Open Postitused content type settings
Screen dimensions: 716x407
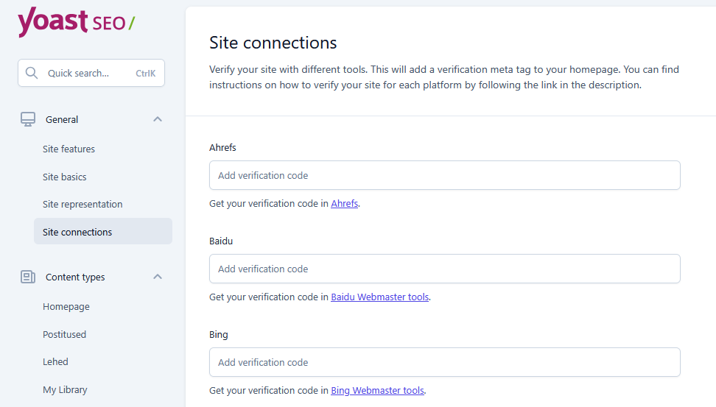pos(64,334)
